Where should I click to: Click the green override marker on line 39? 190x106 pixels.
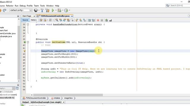click(25, 42)
